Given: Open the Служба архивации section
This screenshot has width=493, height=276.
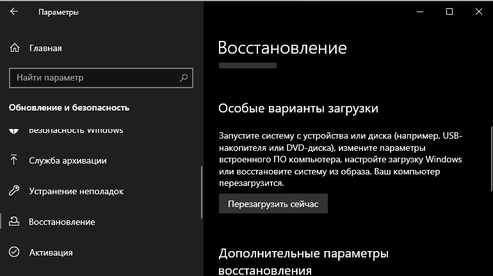Looking at the screenshot, I should click(x=68, y=160).
